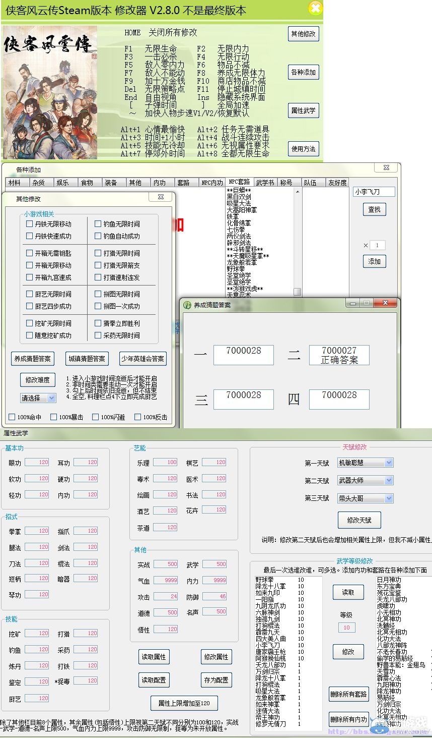Click the 城镇猜题答案 button
This screenshot has width=432, height=738.
click(x=87, y=359)
